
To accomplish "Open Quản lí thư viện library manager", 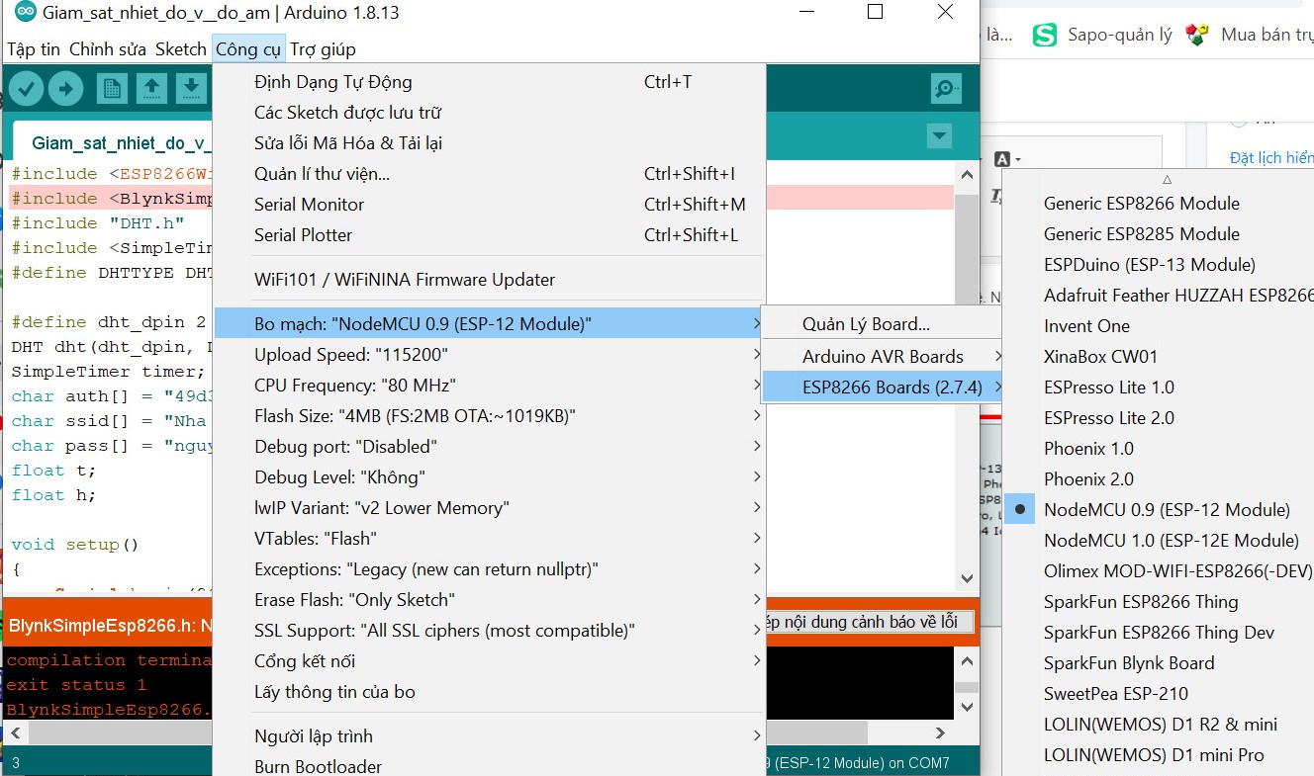I will pyautogui.click(x=490, y=174).
